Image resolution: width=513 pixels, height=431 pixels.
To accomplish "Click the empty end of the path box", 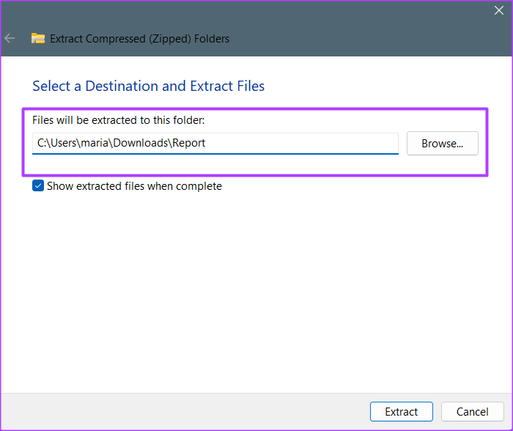I will [301, 143].
